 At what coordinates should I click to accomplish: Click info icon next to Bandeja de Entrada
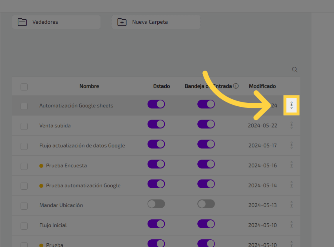236,86
